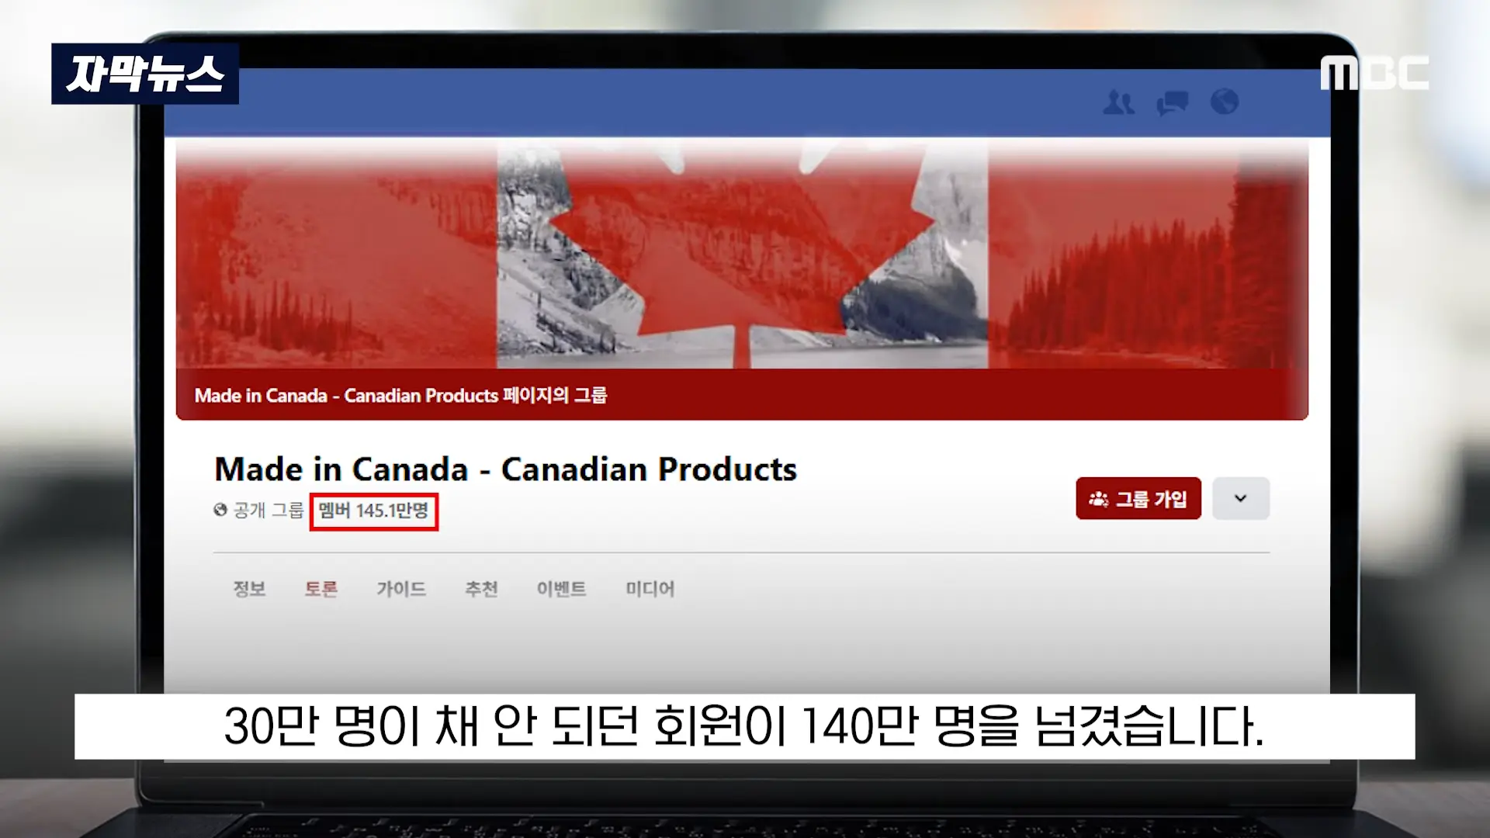1490x838 pixels.
Task: Select the 미디어 tab
Action: tap(650, 589)
